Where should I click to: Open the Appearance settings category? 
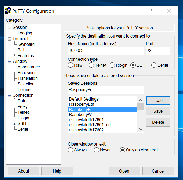tap(29, 67)
